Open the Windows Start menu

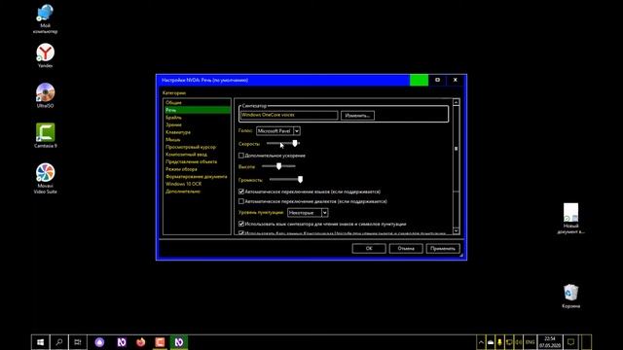40,342
